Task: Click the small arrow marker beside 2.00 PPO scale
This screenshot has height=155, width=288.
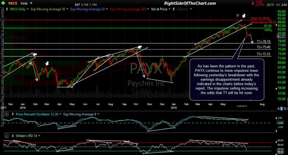Action: click(276, 118)
